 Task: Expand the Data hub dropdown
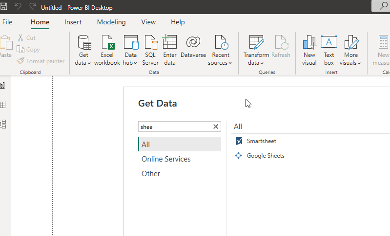130,63
